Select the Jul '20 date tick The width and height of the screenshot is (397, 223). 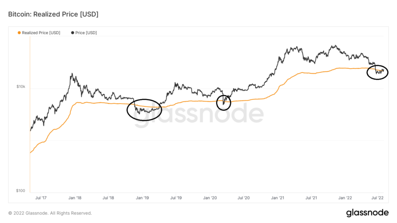pyautogui.click(x=243, y=198)
